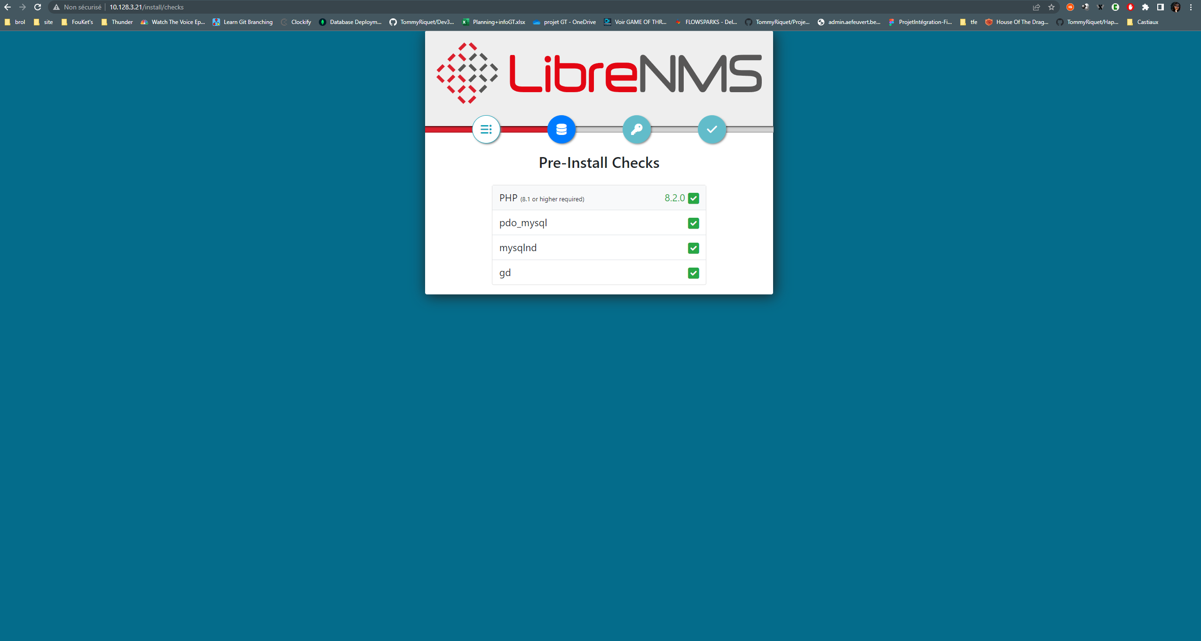Open the TommyRiquet/Hap... GitHub bookmark

click(x=1088, y=22)
